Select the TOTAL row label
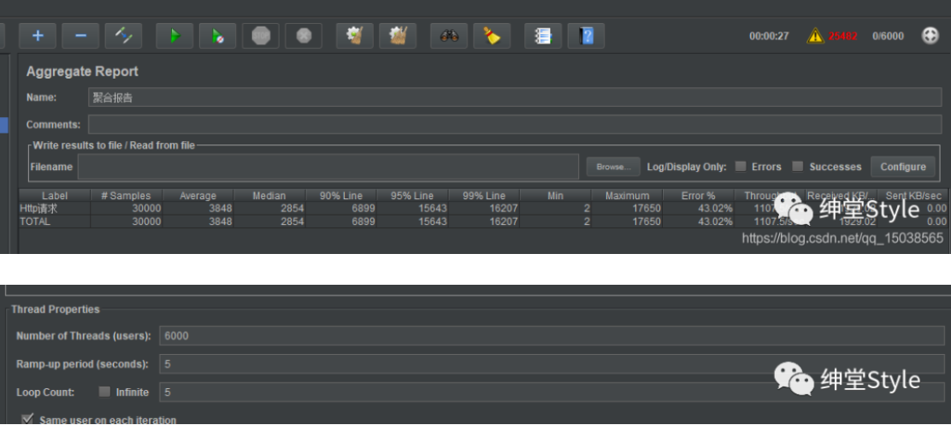The image size is (951, 425). [x=34, y=221]
